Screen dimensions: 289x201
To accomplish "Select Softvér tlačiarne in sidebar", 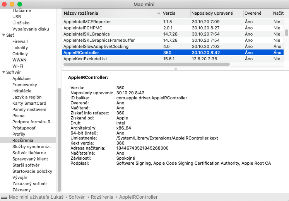I will tap(29, 153).
